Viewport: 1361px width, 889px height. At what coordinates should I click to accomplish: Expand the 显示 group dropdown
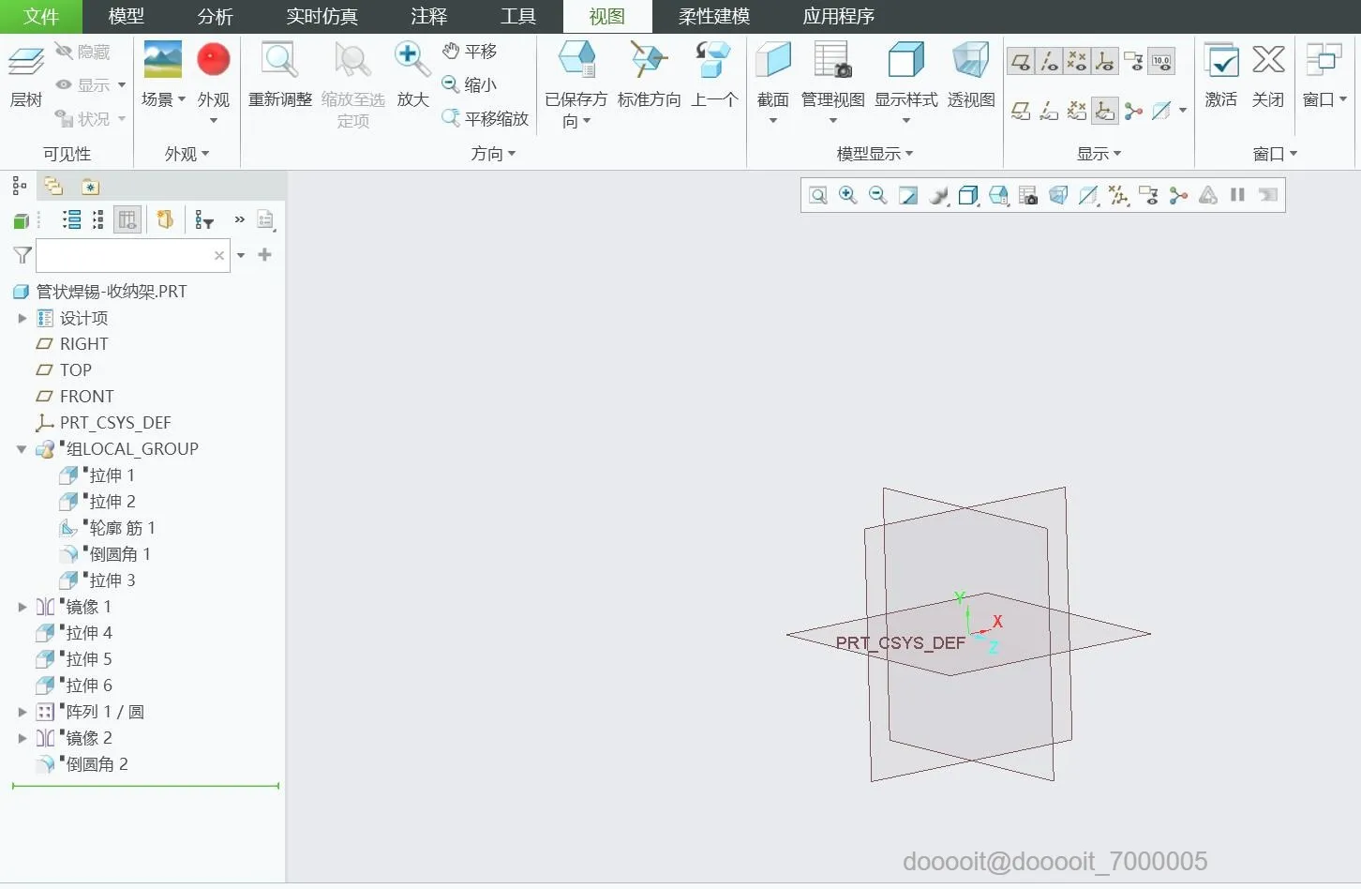(1099, 154)
